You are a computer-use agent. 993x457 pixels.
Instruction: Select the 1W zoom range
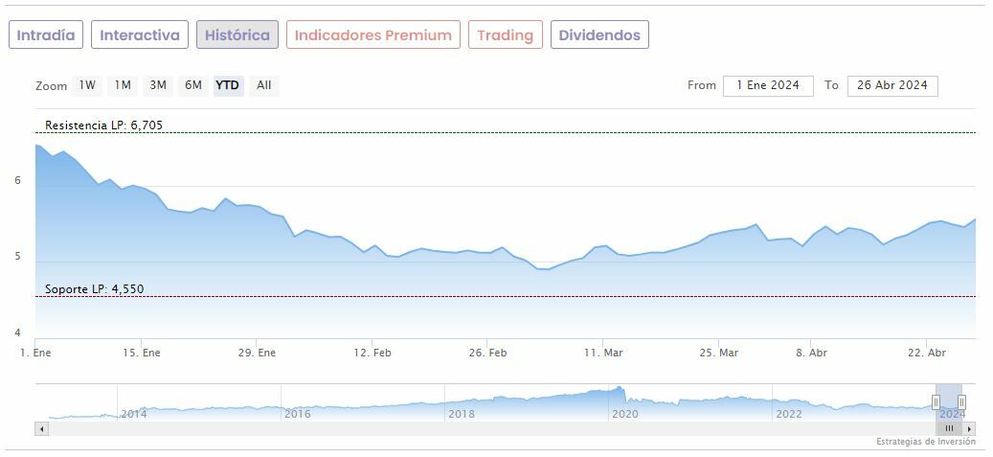coord(87,85)
